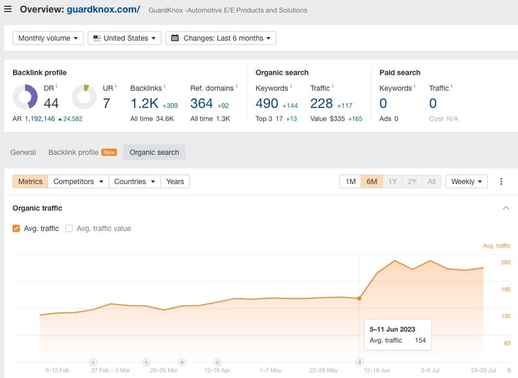The height and width of the screenshot is (378, 518).
Task: Open the United States country dropdown
Action: pyautogui.click(x=124, y=38)
